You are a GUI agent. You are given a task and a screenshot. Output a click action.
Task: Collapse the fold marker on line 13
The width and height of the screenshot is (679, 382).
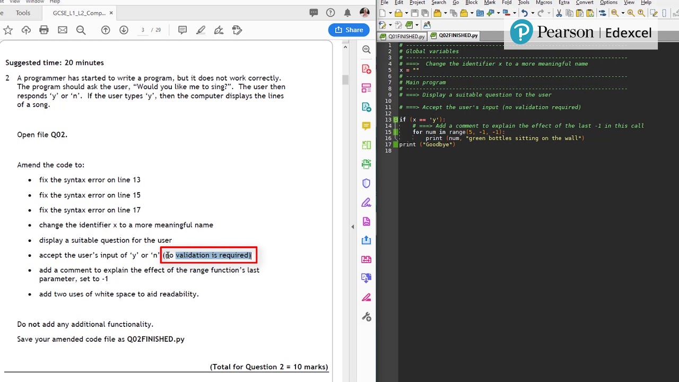396,120
